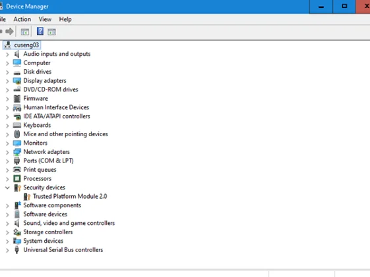Open the Action menu

point(22,19)
